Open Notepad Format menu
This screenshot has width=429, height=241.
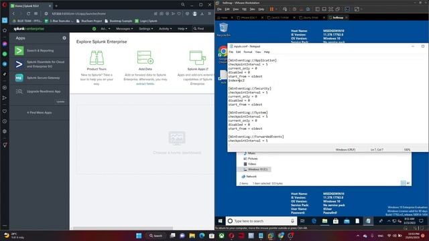tap(247, 52)
